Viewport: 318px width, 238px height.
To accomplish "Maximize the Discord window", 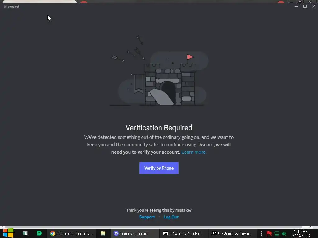I will (305, 6).
